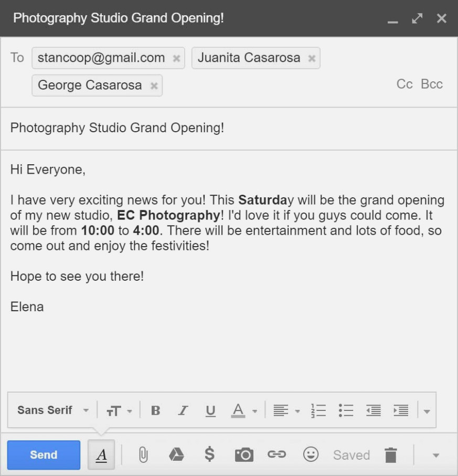Toggle italic formatting
Image resolution: width=458 pixels, height=476 pixels.
[183, 410]
